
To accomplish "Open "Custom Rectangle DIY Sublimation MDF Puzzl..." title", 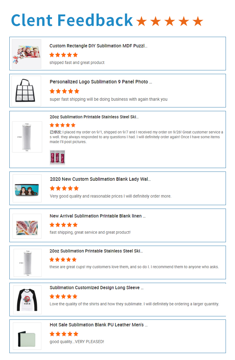I will 98,46.
